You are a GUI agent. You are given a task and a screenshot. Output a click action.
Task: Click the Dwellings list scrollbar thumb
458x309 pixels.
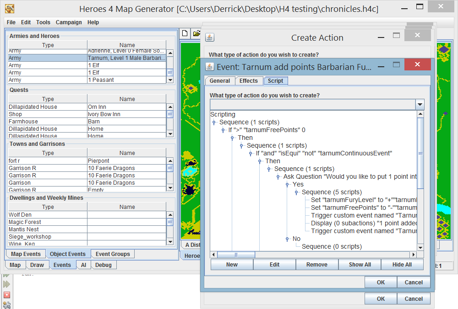point(170,222)
